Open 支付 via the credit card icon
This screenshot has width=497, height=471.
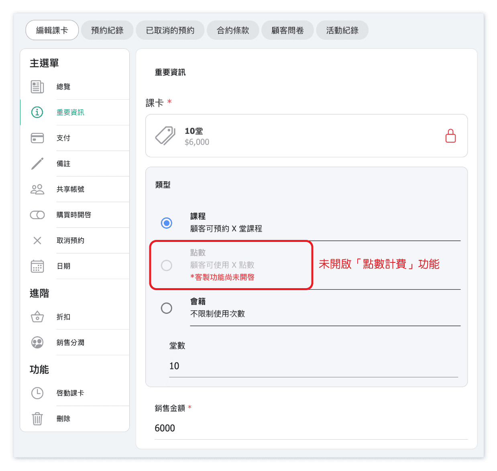tap(37, 138)
